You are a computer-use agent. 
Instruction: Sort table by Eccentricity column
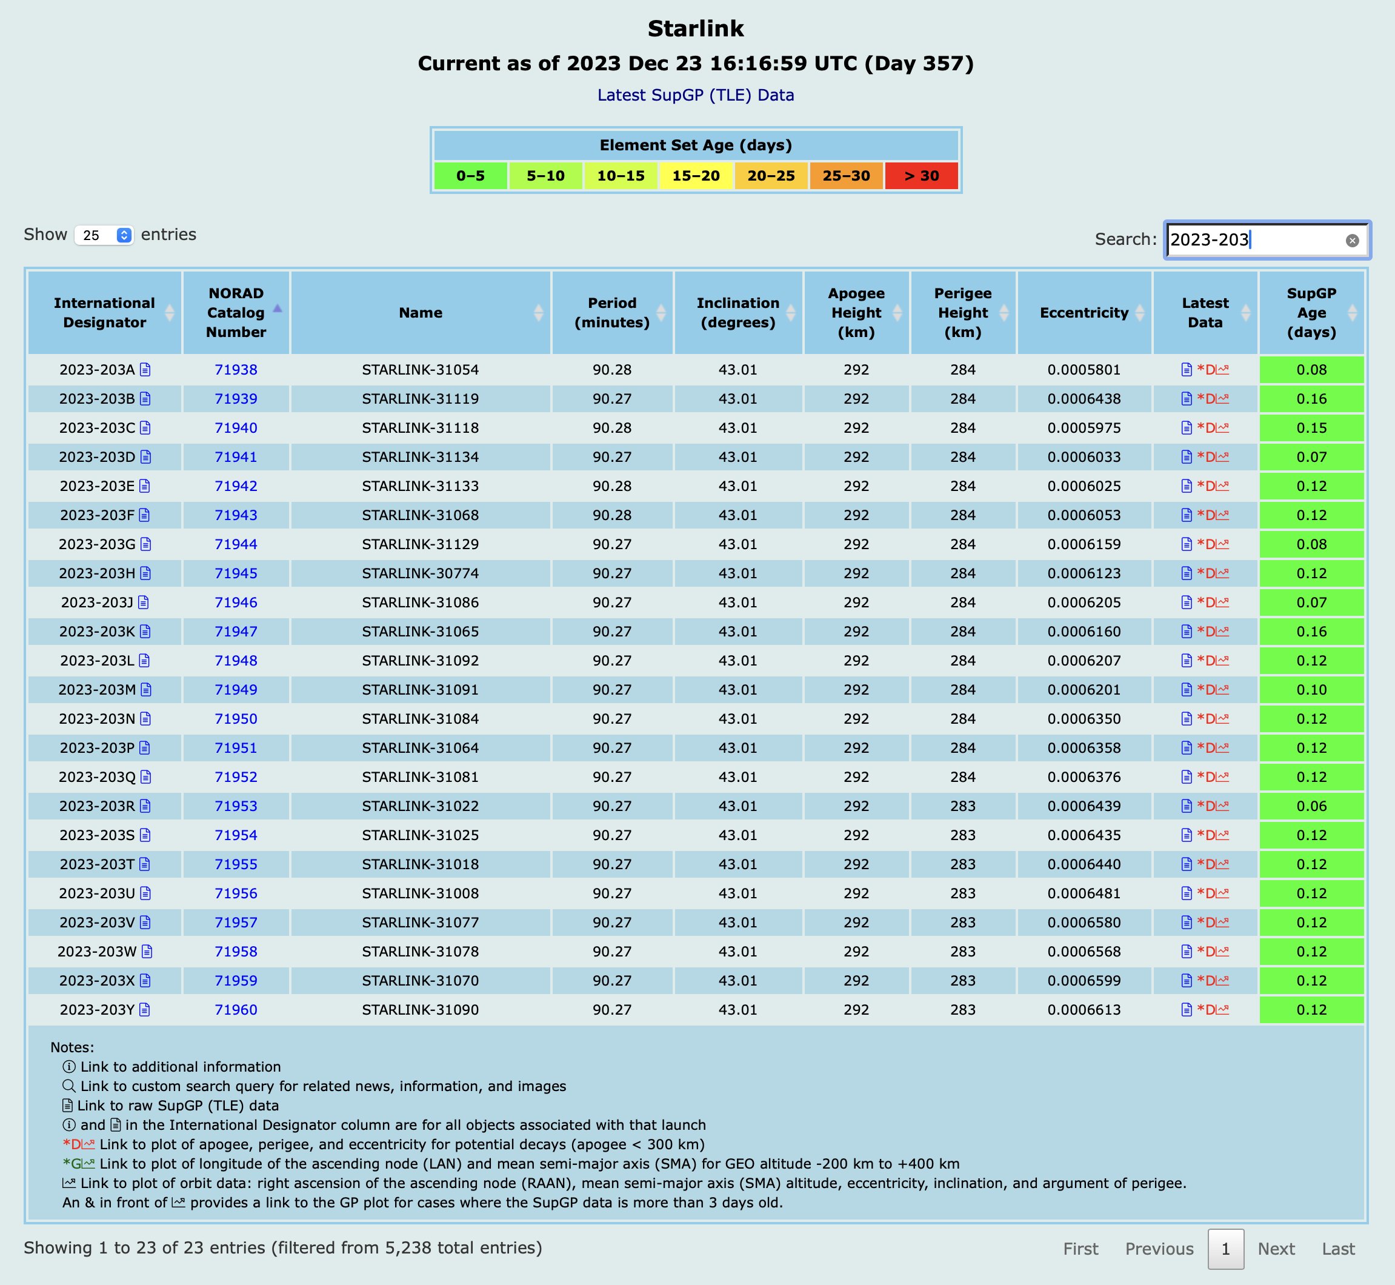point(1084,313)
